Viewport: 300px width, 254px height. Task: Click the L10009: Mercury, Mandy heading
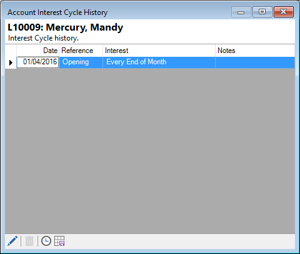tap(65, 27)
